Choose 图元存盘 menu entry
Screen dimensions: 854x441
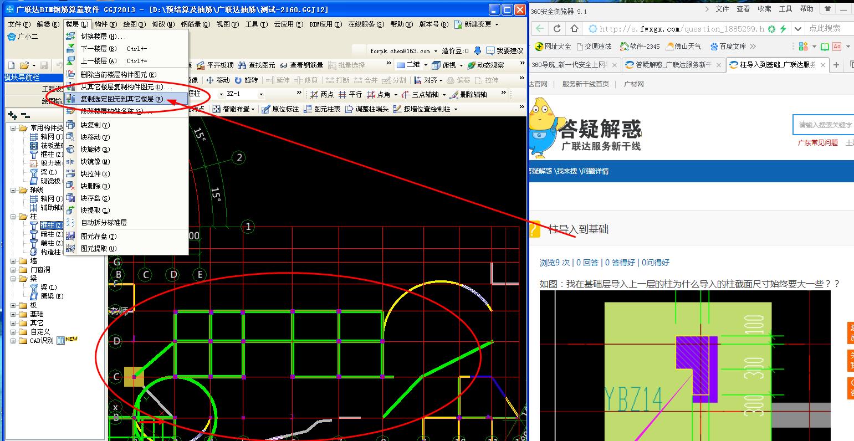(126, 237)
